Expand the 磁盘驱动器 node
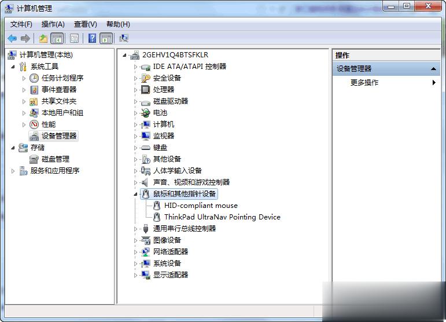Viewport: 446px width, 322px height. tap(136, 101)
